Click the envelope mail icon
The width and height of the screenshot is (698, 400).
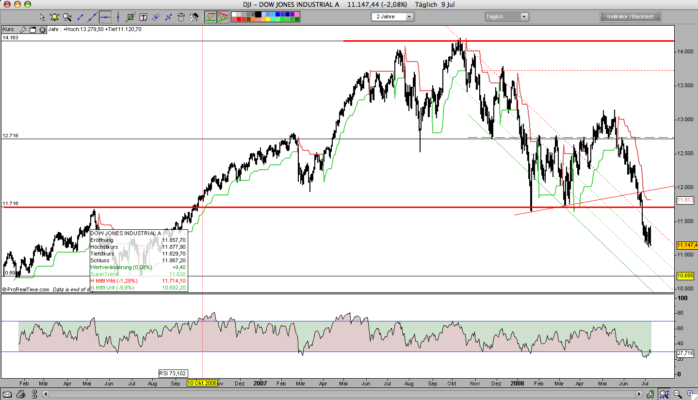(8, 394)
